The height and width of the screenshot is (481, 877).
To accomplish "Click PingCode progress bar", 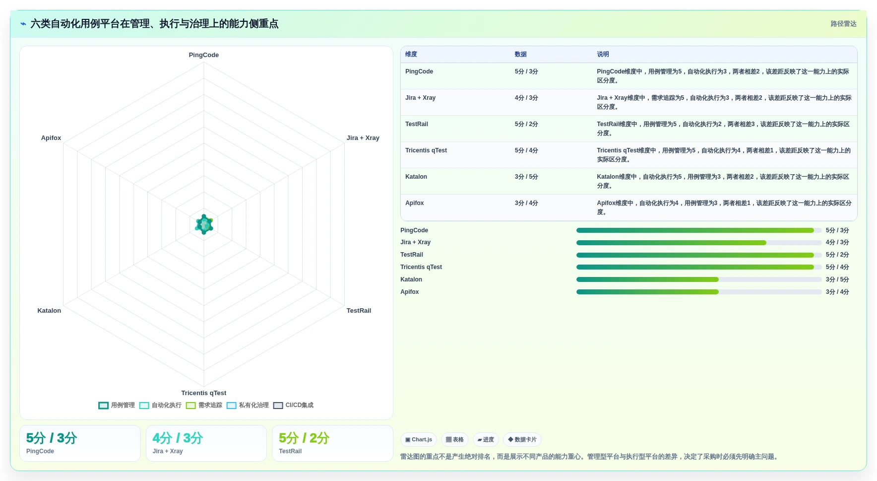I will click(699, 230).
